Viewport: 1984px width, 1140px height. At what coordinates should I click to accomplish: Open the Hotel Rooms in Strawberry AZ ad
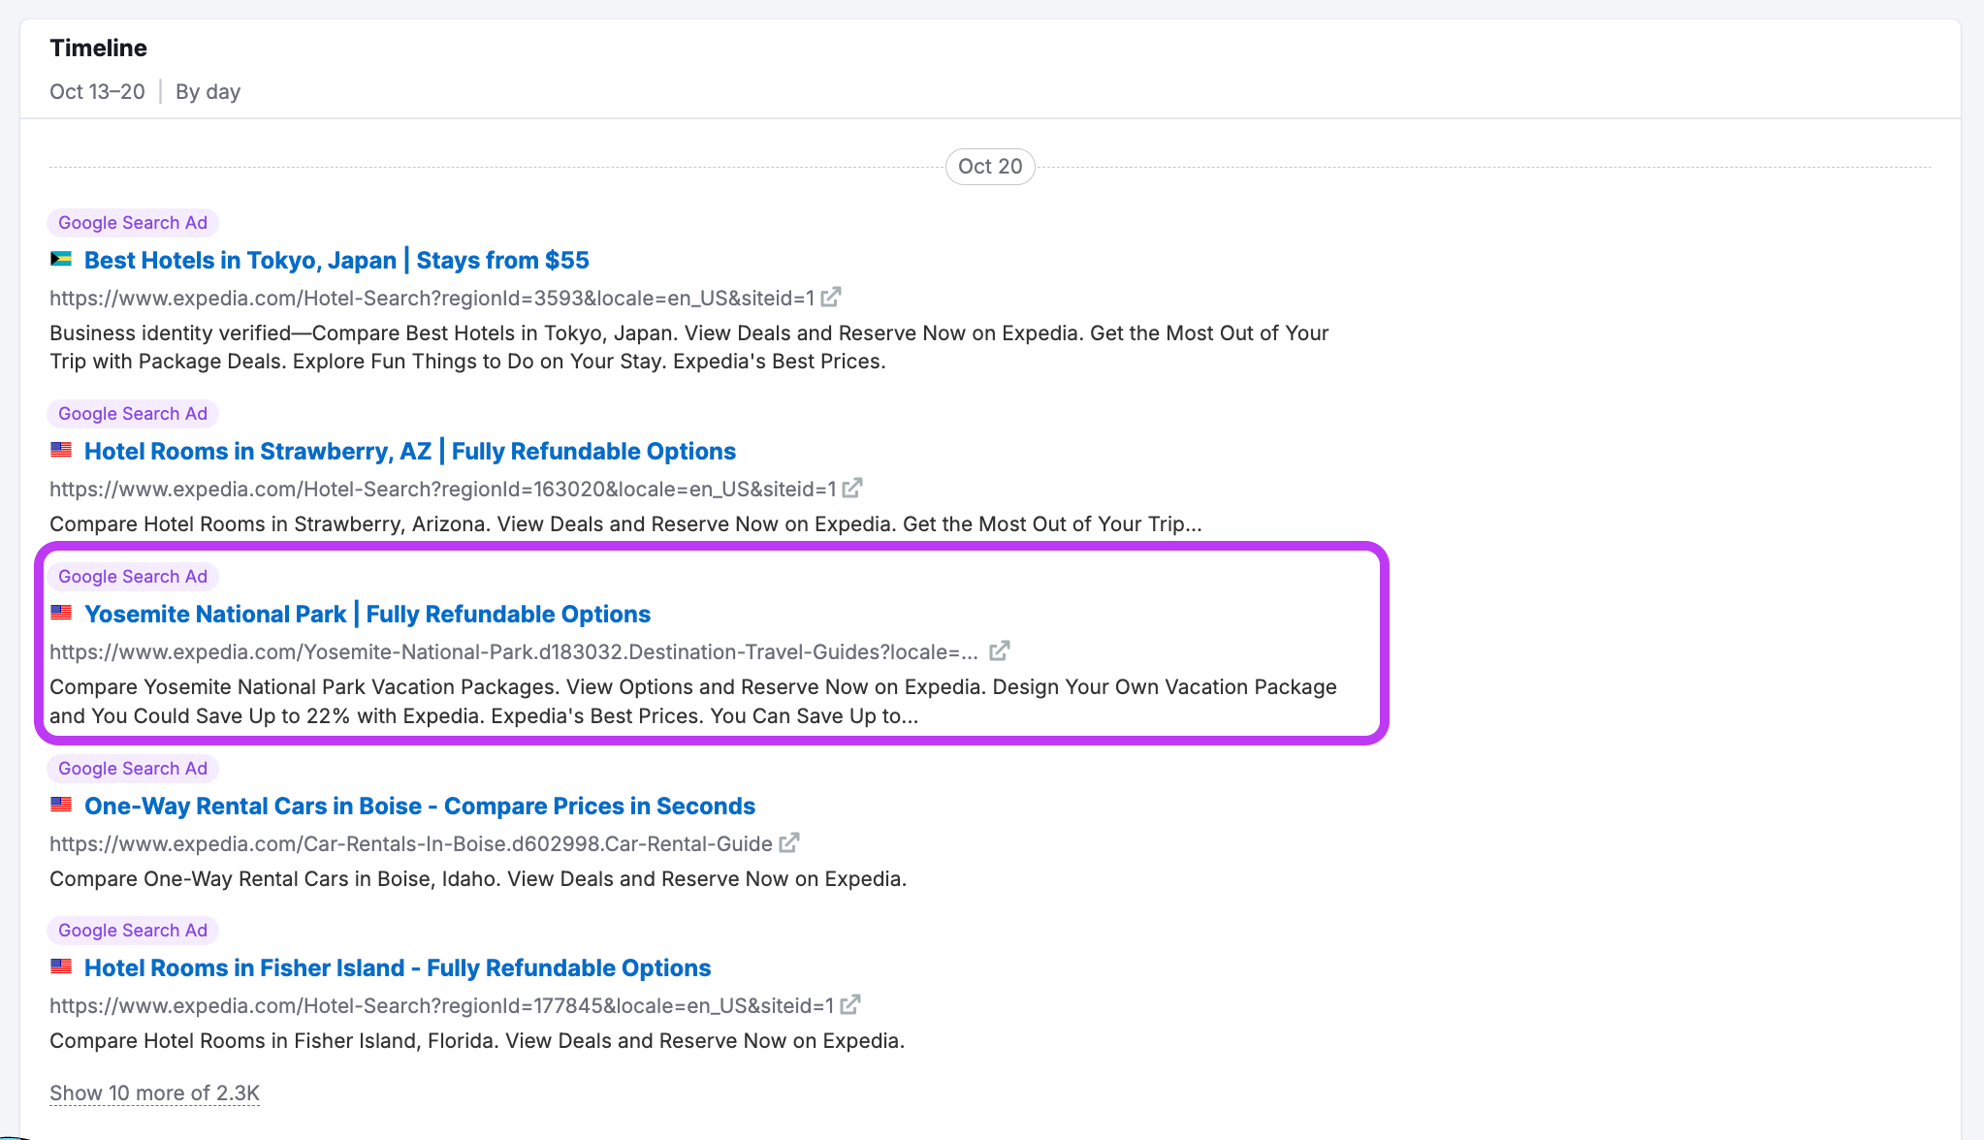point(408,451)
